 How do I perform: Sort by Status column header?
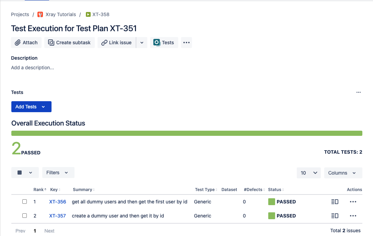coord(276,190)
